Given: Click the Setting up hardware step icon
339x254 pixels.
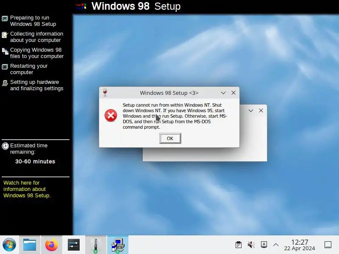Looking at the screenshot, I should [x=5, y=83].
